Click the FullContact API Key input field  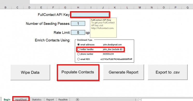pyautogui.click(x=90, y=15)
